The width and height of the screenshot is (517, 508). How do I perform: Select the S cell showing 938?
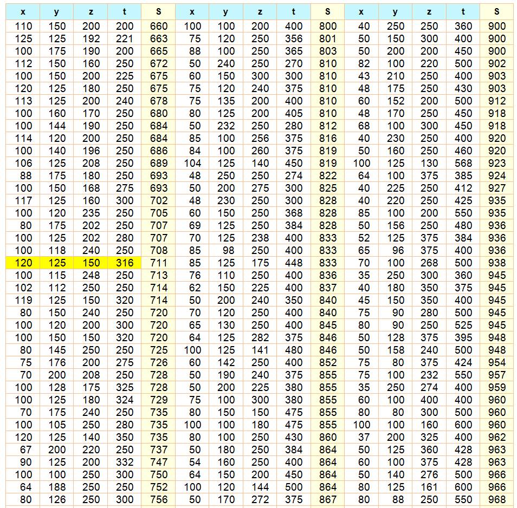click(497, 263)
